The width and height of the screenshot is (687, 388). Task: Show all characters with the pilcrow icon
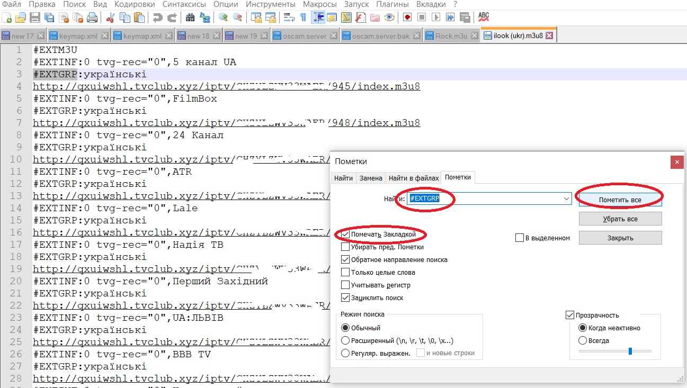click(303, 17)
